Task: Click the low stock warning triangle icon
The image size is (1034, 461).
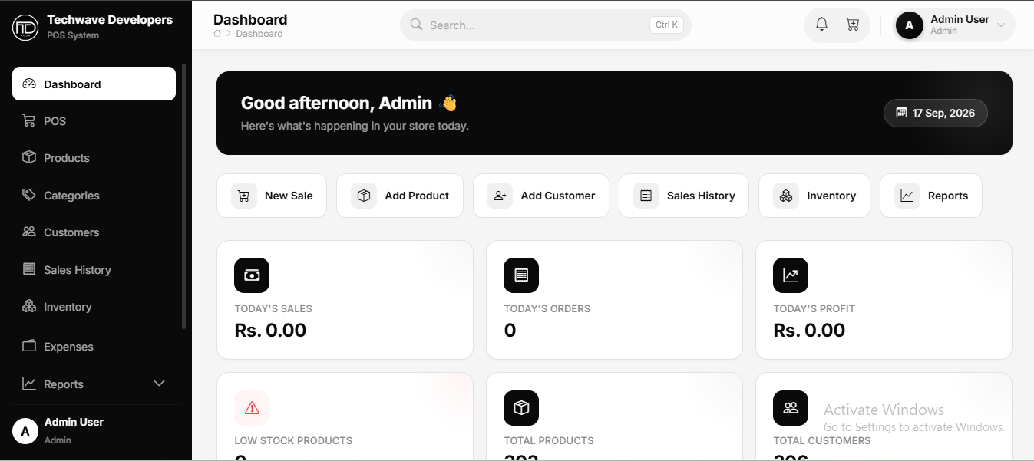Action: coord(252,408)
